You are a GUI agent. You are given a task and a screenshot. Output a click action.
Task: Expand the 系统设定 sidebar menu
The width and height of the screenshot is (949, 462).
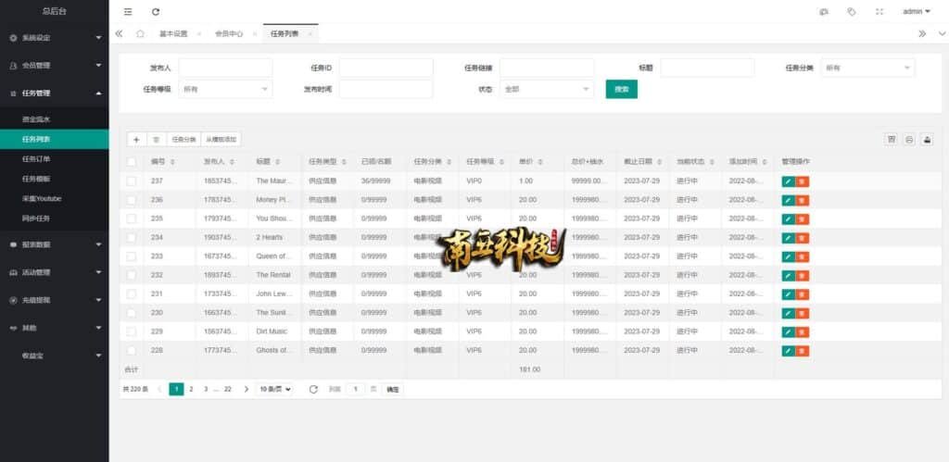[x=54, y=38]
